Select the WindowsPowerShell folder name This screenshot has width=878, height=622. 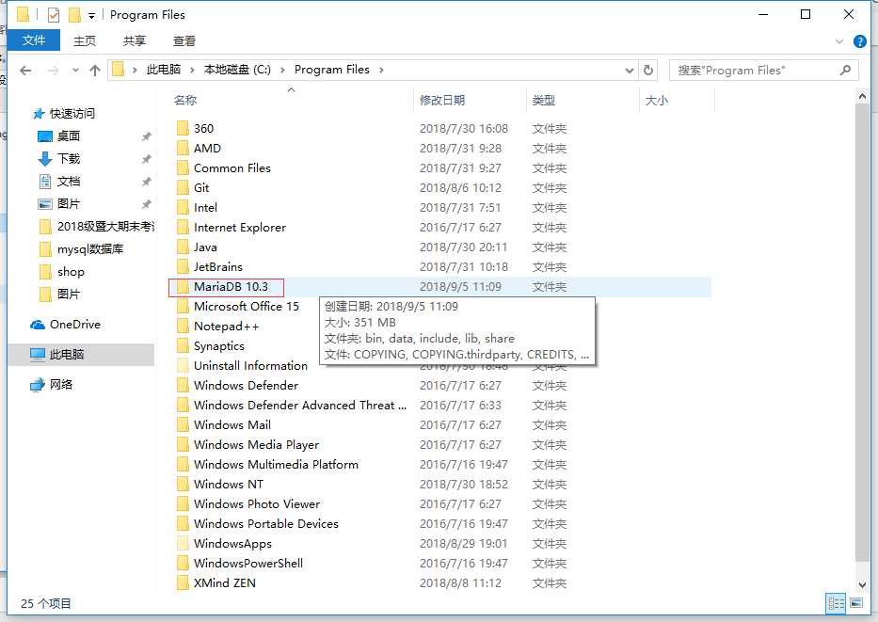[x=248, y=564]
